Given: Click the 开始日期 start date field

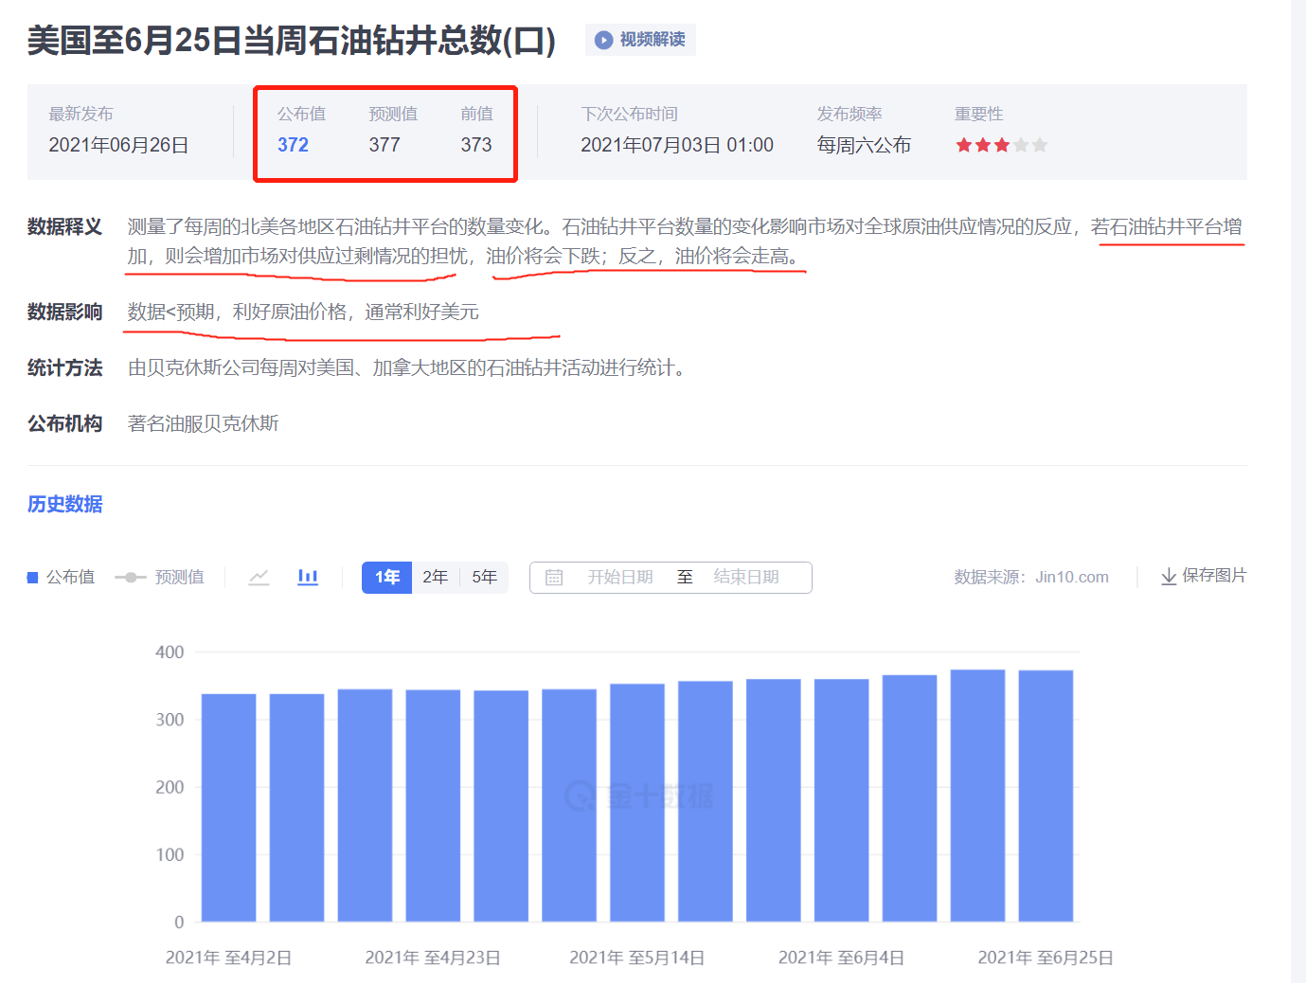Looking at the screenshot, I should tap(620, 578).
